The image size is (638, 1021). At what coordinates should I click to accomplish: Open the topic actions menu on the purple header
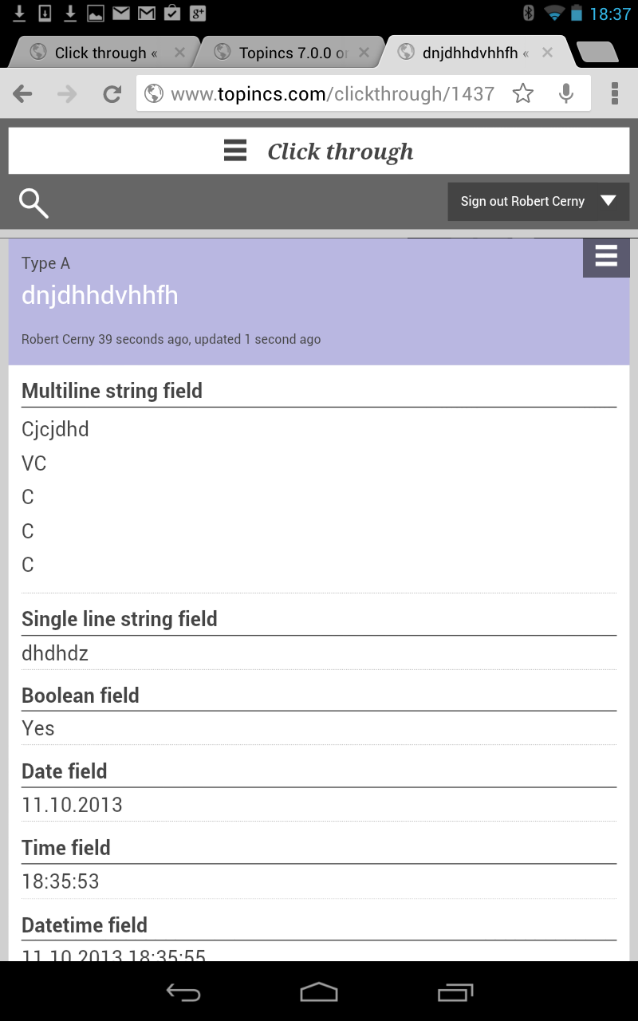pyautogui.click(x=606, y=257)
